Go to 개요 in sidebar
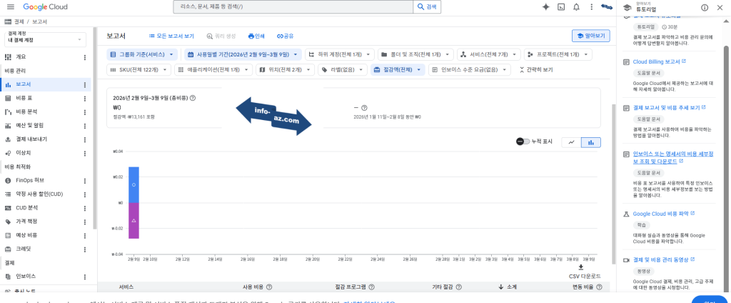This screenshot has width=731, height=303. pos(21,57)
